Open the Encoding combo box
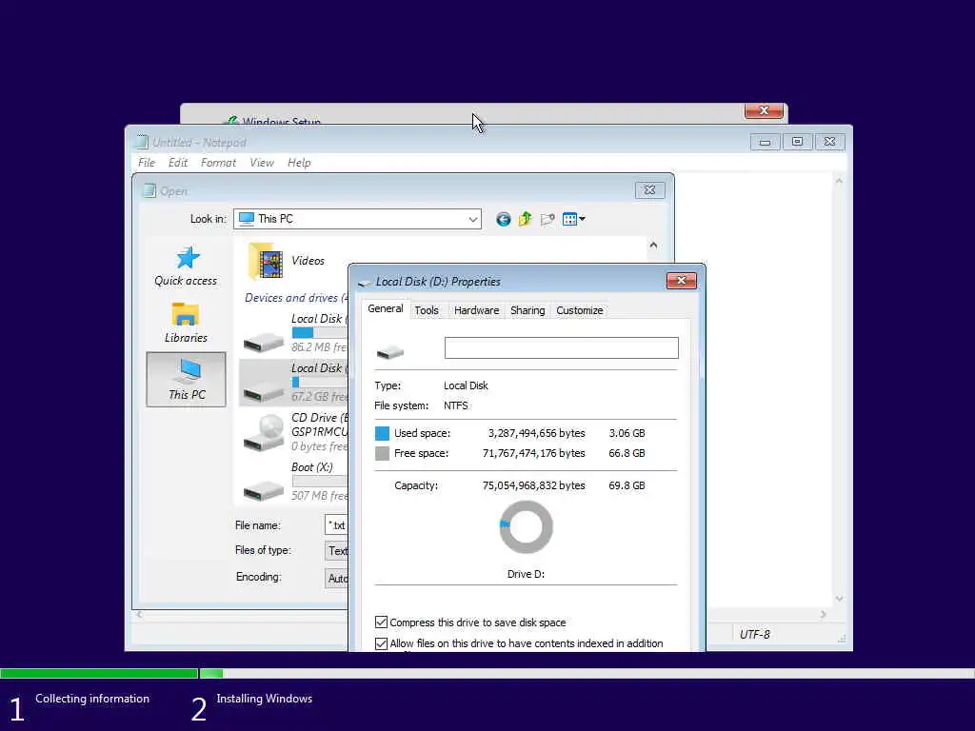 click(336, 578)
